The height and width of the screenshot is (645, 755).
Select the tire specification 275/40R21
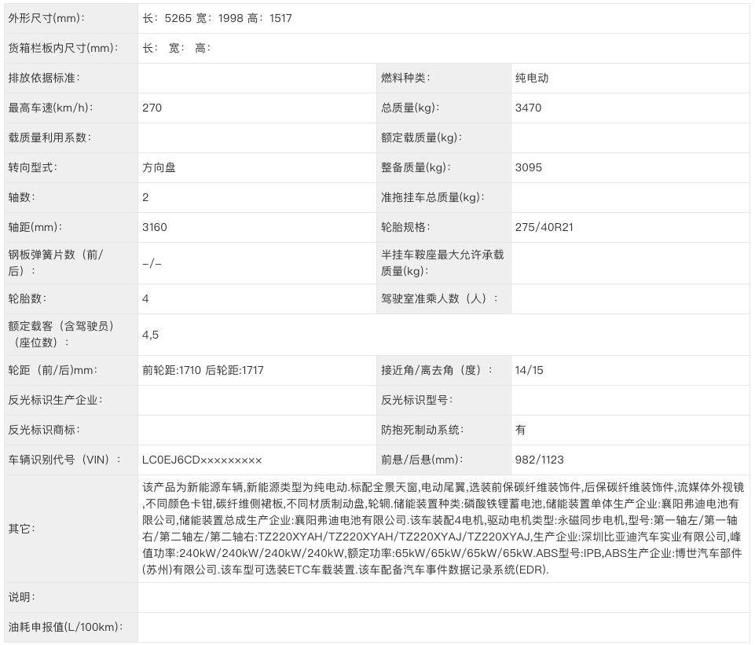[x=544, y=227]
